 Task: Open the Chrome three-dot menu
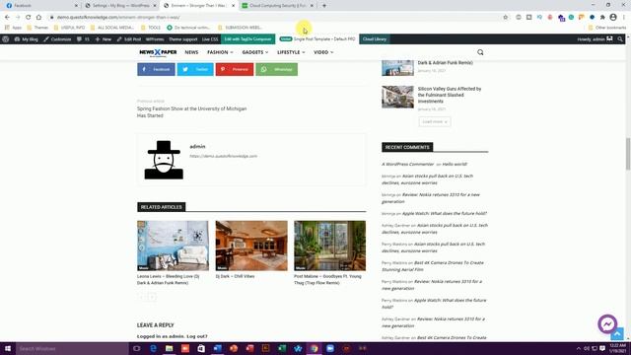(x=624, y=18)
